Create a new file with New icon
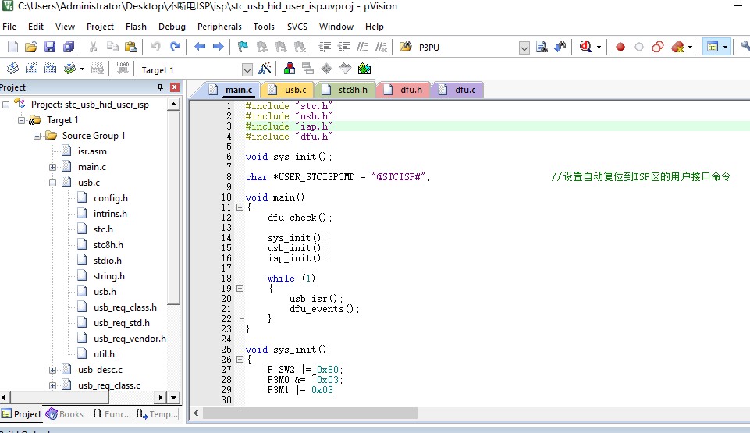Image resolution: width=750 pixels, height=433 pixels. pos(13,47)
